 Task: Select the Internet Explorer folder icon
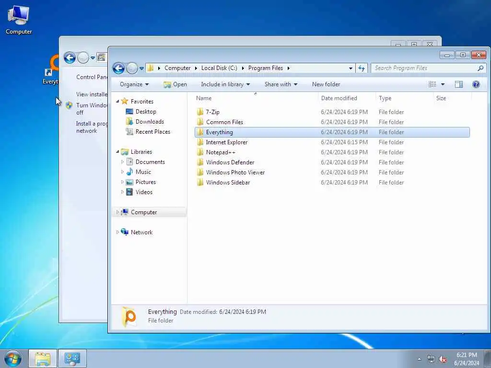click(x=200, y=142)
